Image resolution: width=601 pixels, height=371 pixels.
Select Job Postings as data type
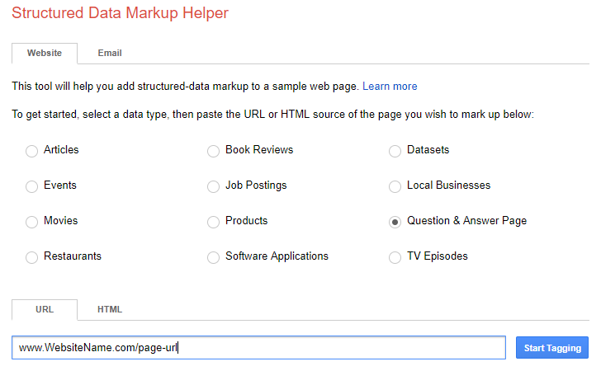click(x=214, y=186)
